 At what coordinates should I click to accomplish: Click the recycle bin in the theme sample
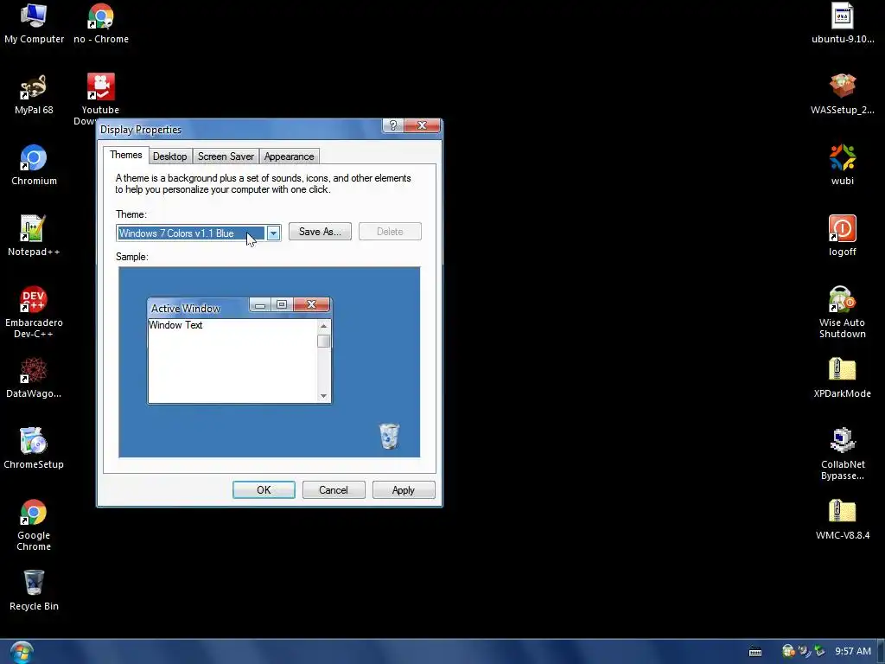(x=389, y=436)
